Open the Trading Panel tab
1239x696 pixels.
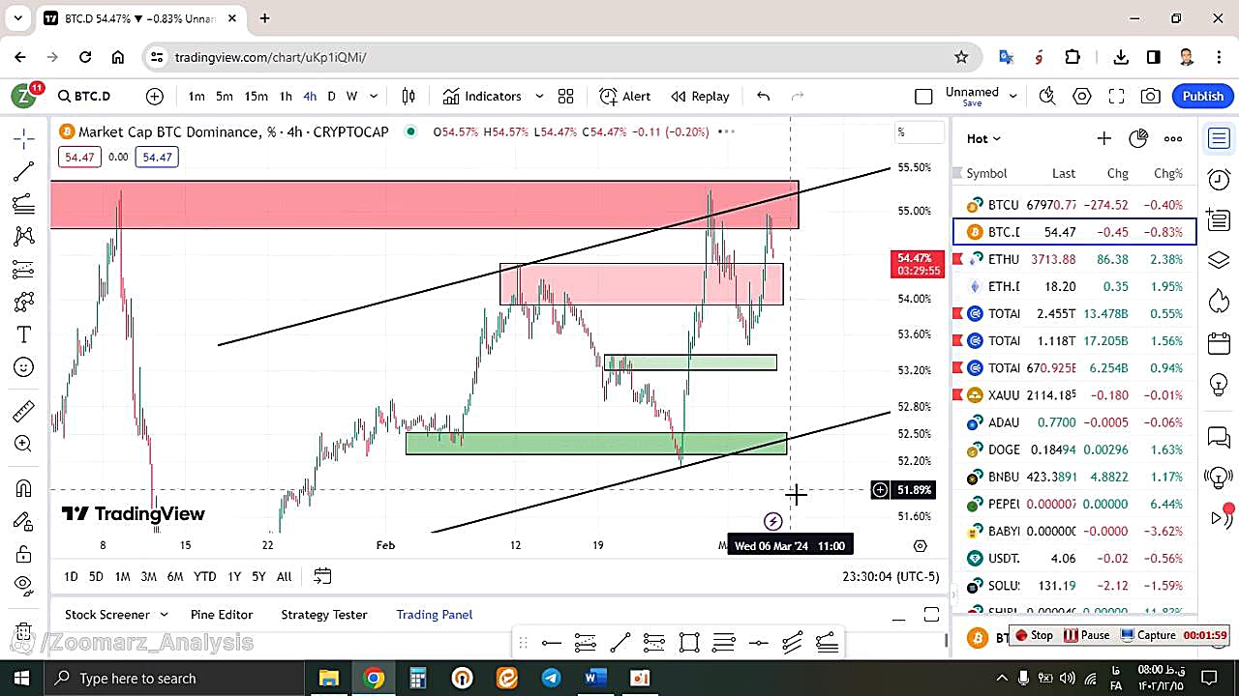(x=434, y=615)
